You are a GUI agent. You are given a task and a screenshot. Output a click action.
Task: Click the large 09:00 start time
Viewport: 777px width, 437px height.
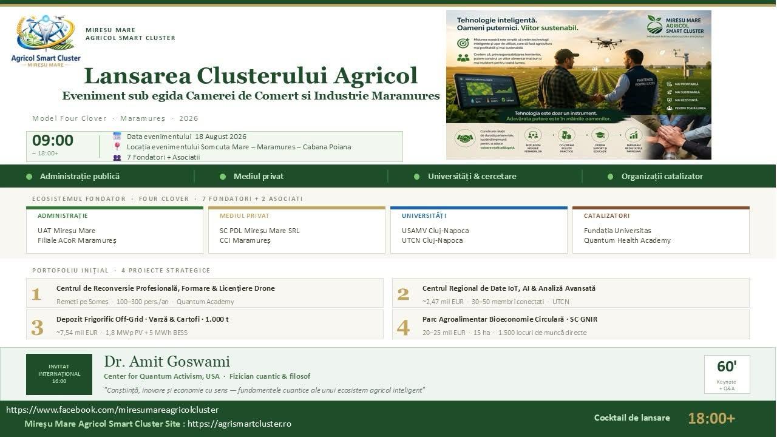click(x=53, y=141)
